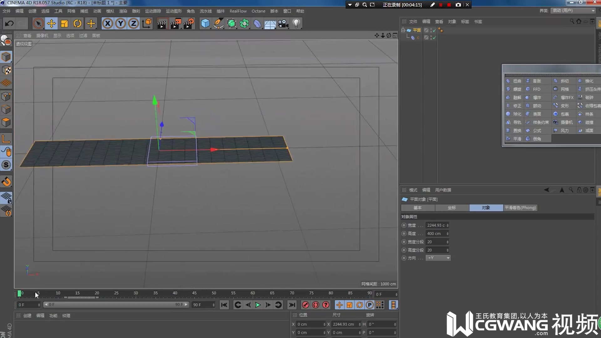Select the Rotate tool icon
Image resolution: width=601 pixels, height=338 pixels.
77,23
